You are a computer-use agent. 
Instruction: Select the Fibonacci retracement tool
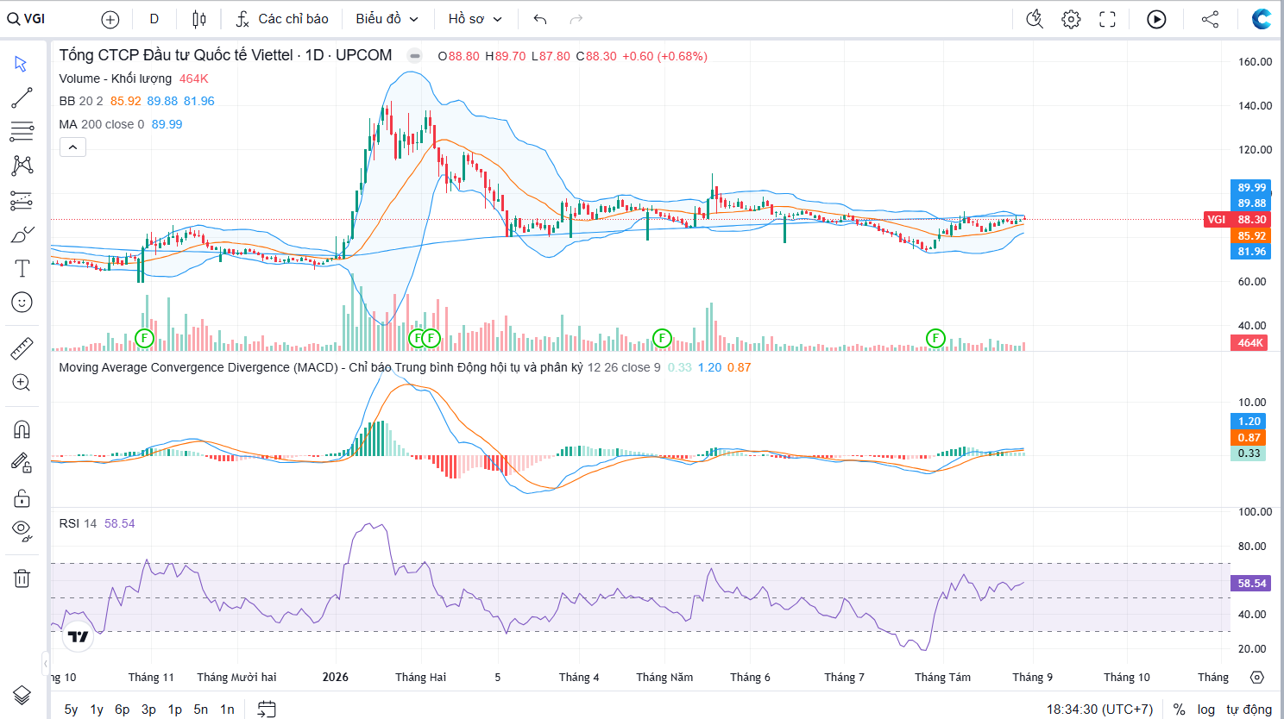(x=22, y=132)
